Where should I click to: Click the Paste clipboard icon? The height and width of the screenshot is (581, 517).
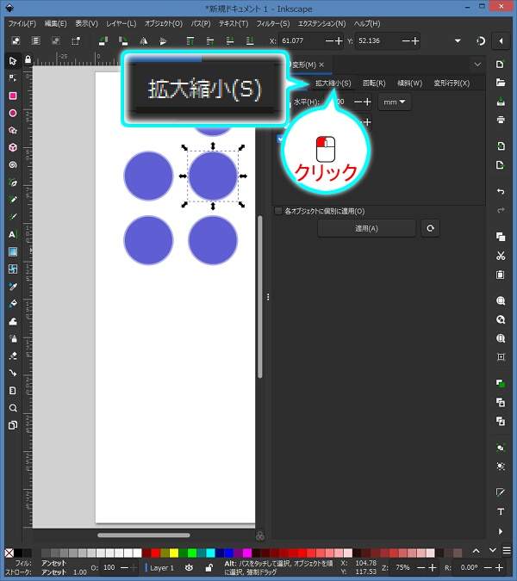click(501, 275)
